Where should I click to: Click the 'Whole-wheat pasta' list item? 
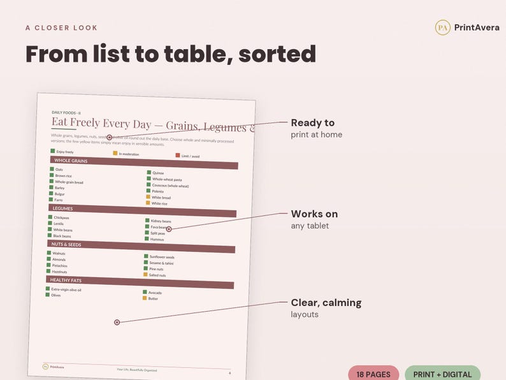coord(164,179)
